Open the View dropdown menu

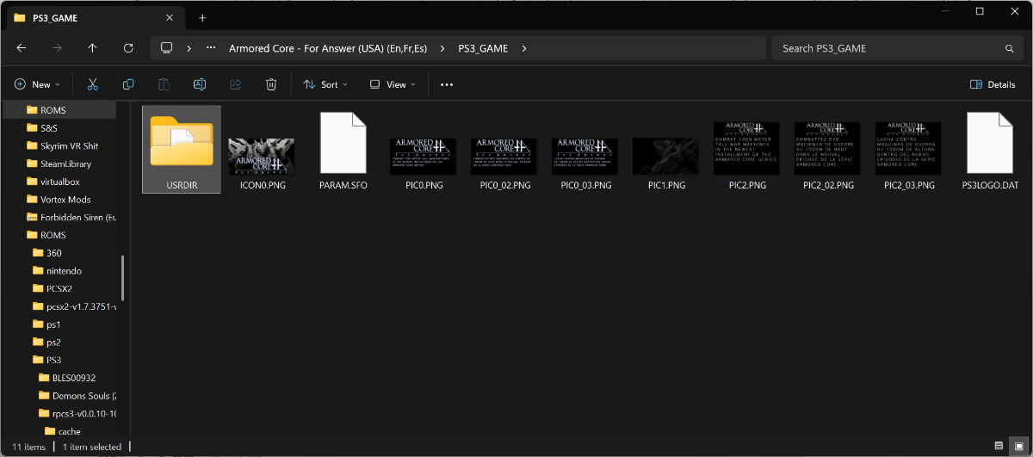(393, 84)
